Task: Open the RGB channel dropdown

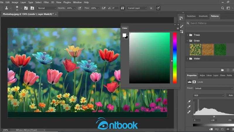Action: 209,95
